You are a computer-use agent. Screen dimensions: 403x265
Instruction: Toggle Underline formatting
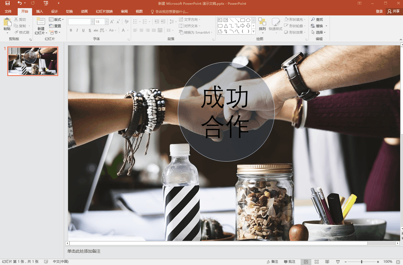[x=83, y=30]
